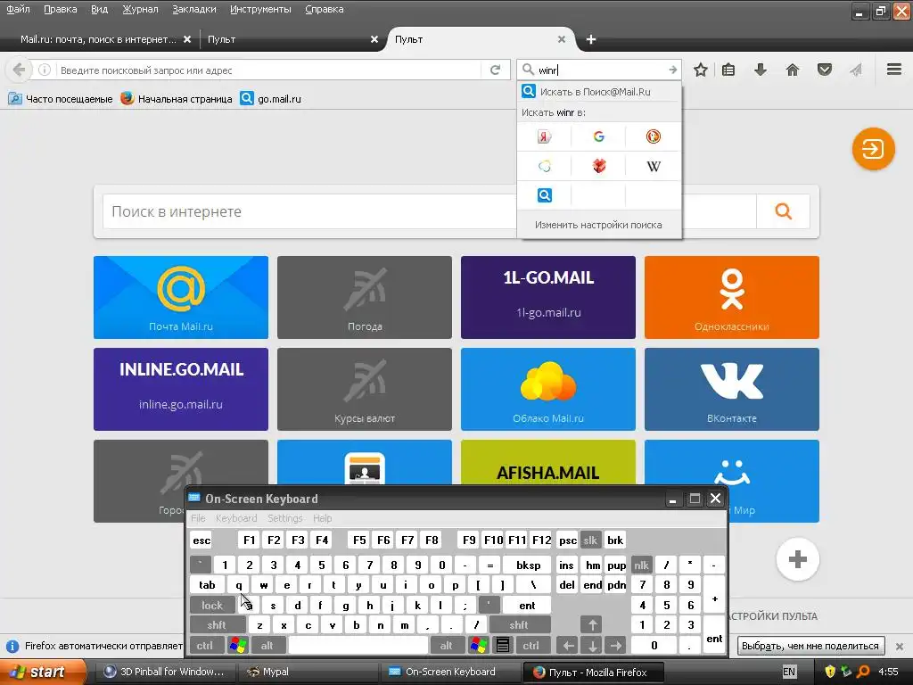This screenshot has height=685, width=913.
Task: Open the Облако Mail.ru tile
Action: (x=548, y=389)
